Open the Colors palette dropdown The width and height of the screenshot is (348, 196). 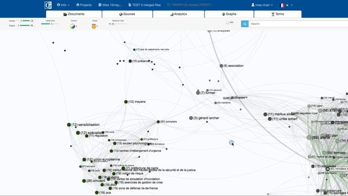tap(73, 26)
